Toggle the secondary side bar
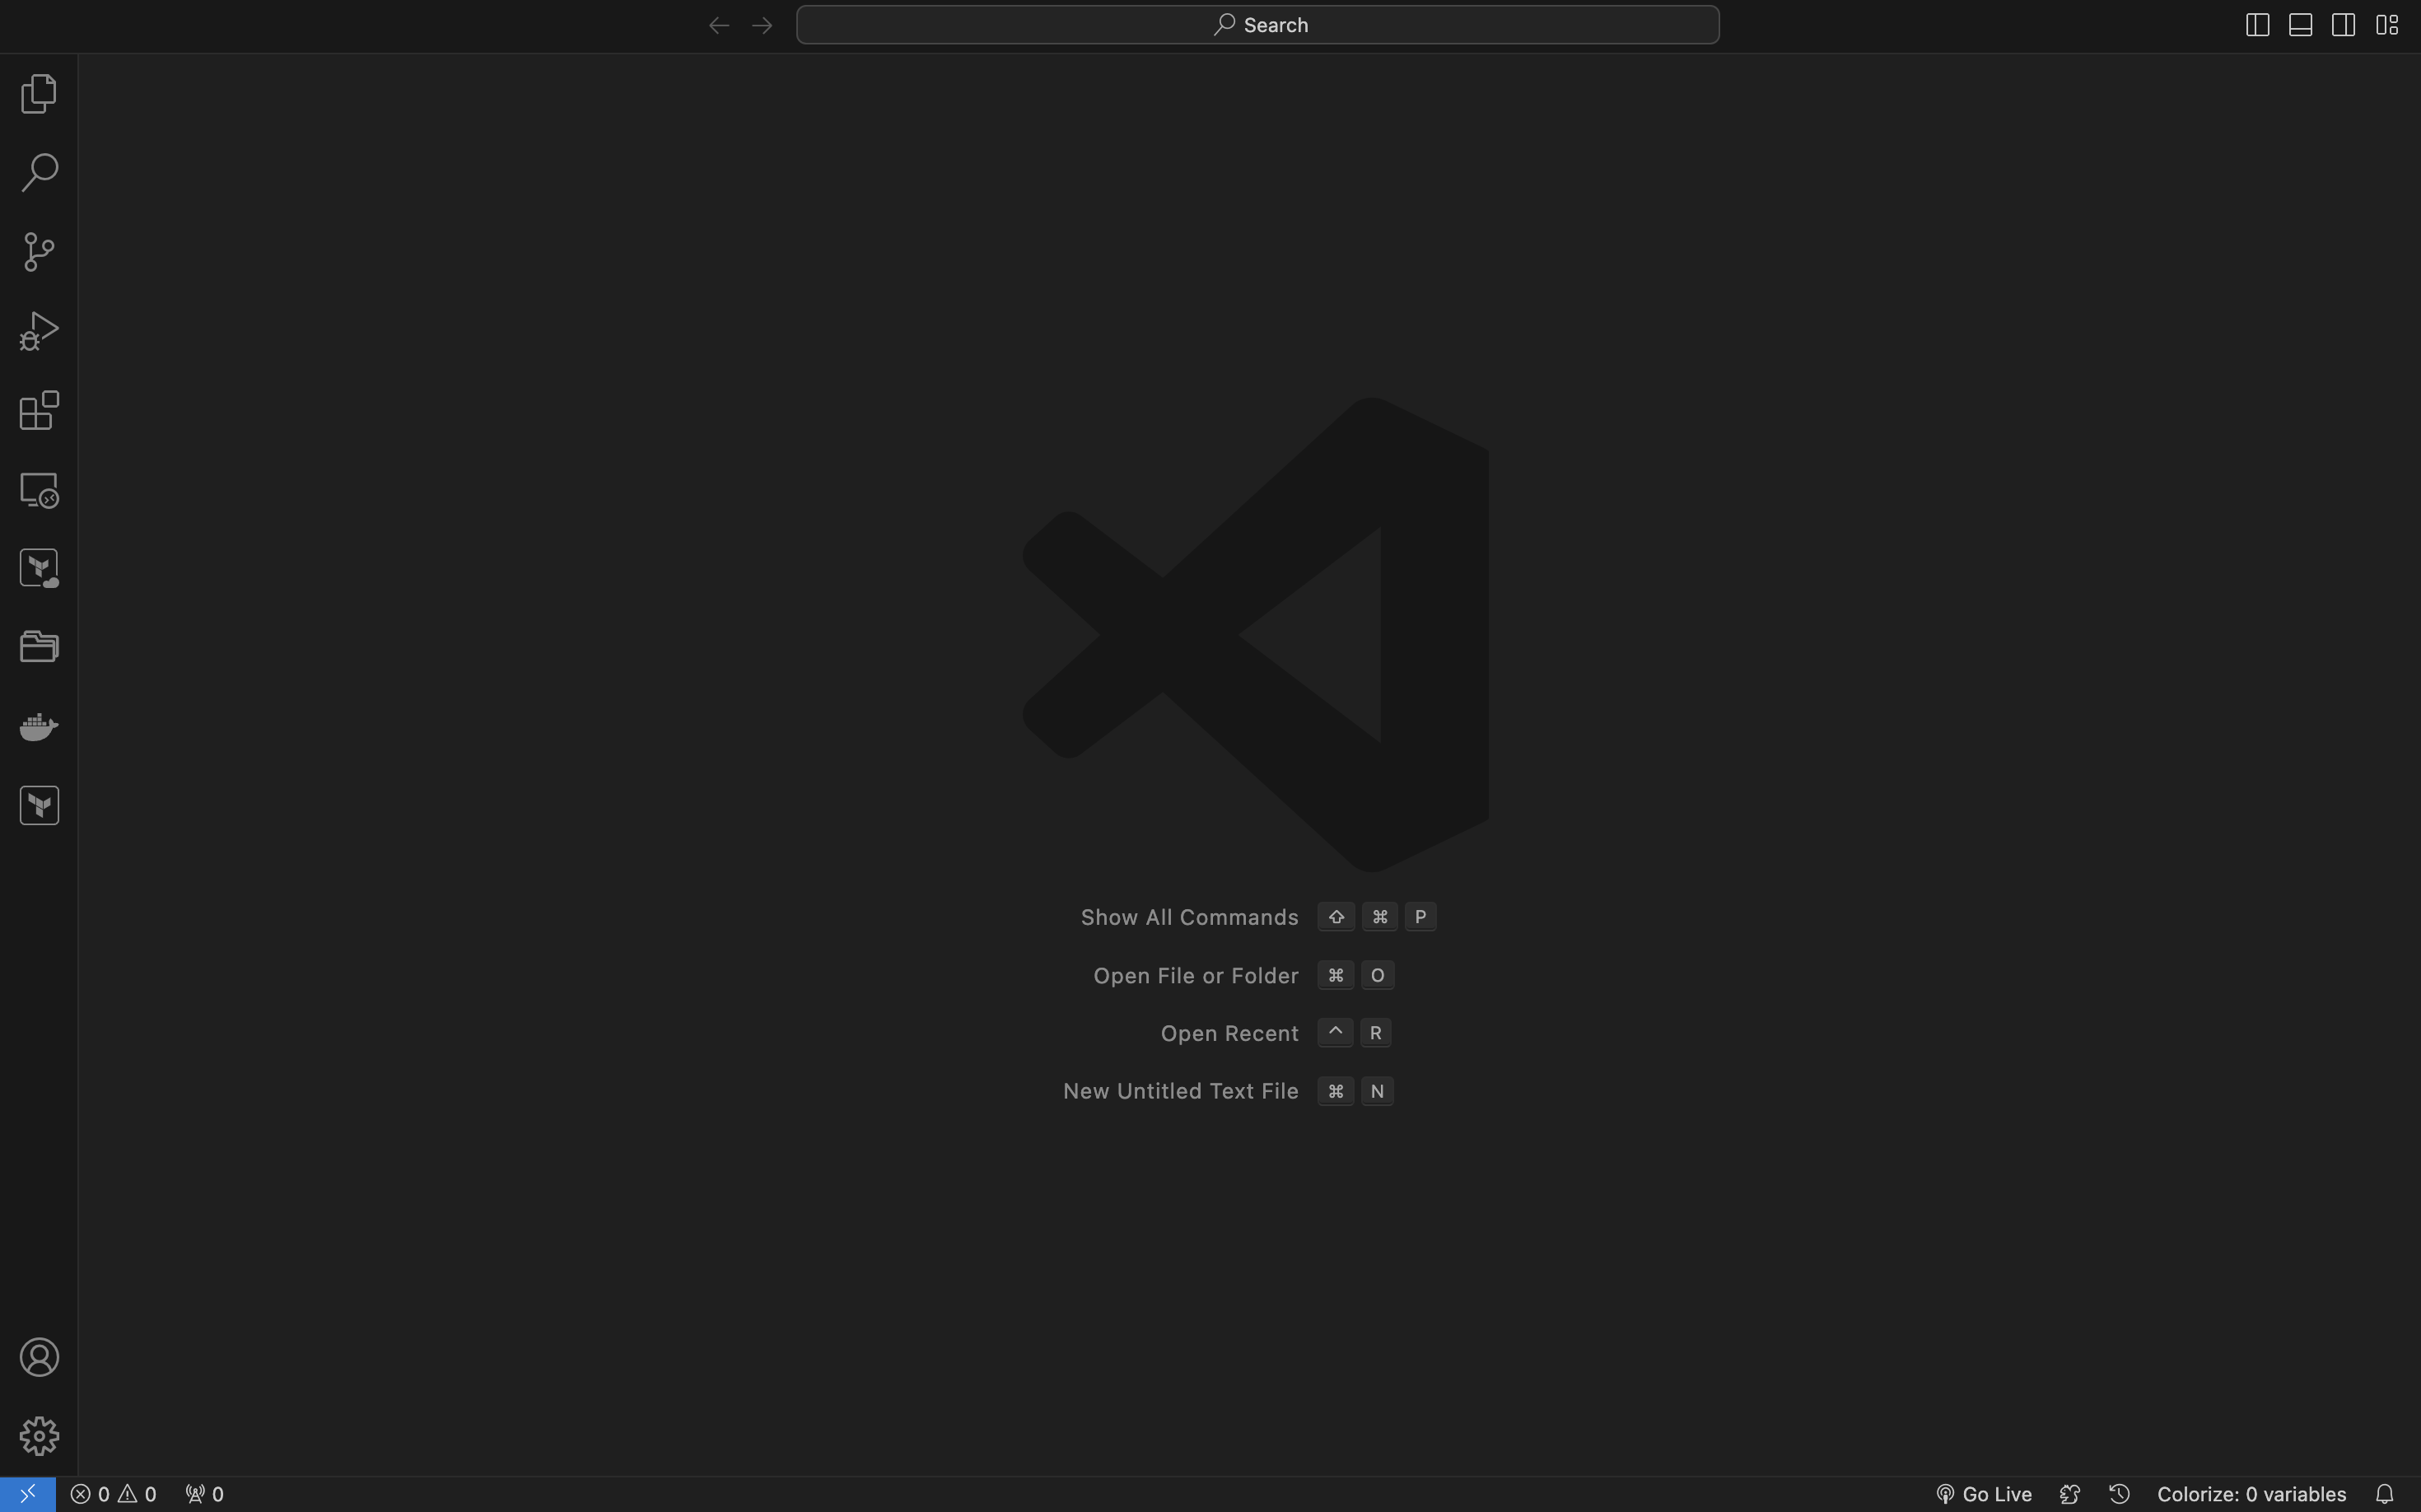The image size is (2421, 1512). tap(2343, 25)
